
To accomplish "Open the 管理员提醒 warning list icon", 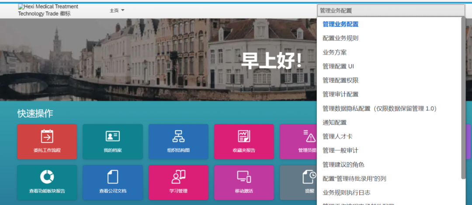I will click(x=309, y=136).
